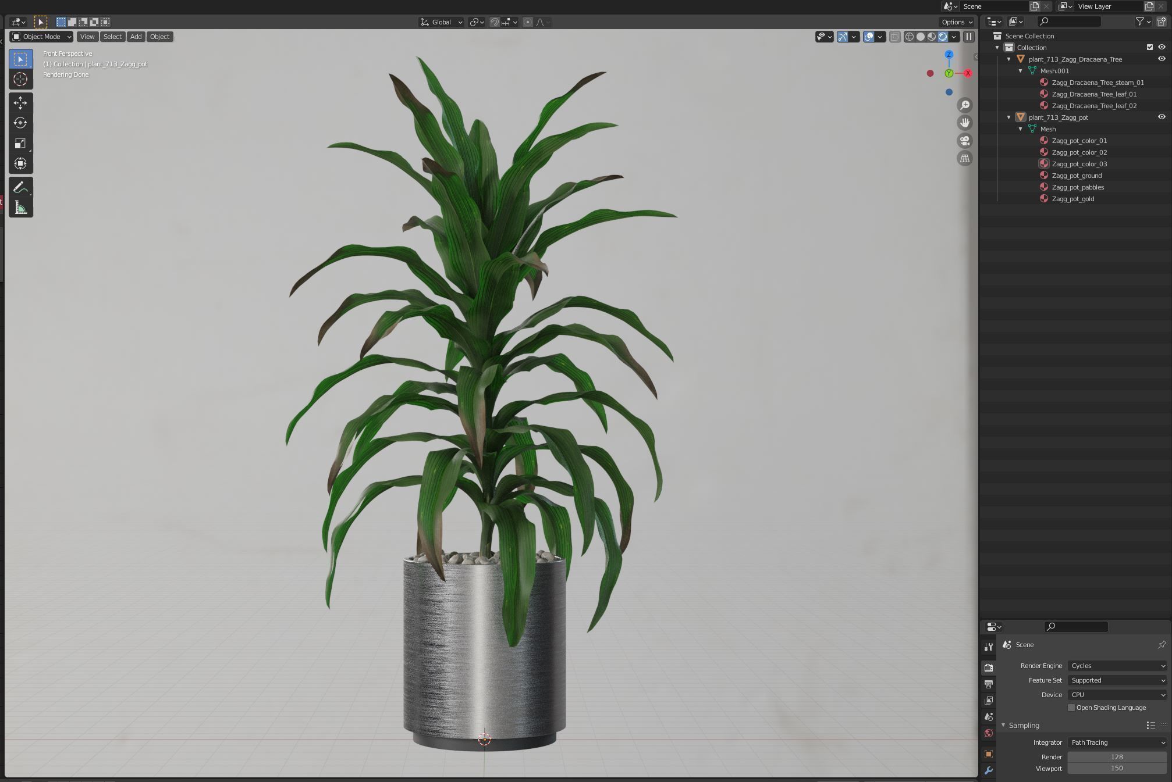Click the outliner search field
This screenshot has width=1172, height=782.
click(x=1069, y=22)
